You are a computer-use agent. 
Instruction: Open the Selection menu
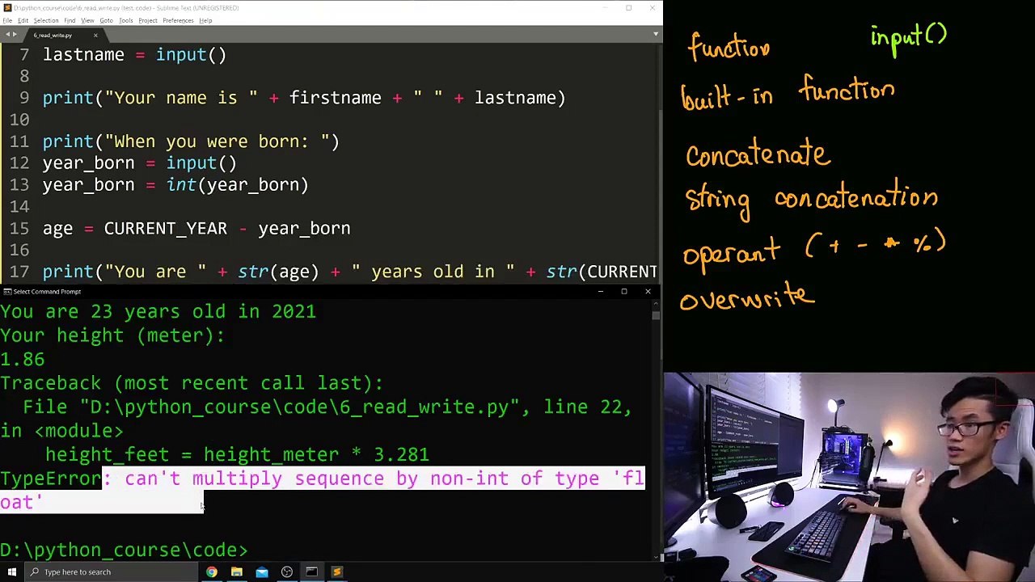point(45,20)
